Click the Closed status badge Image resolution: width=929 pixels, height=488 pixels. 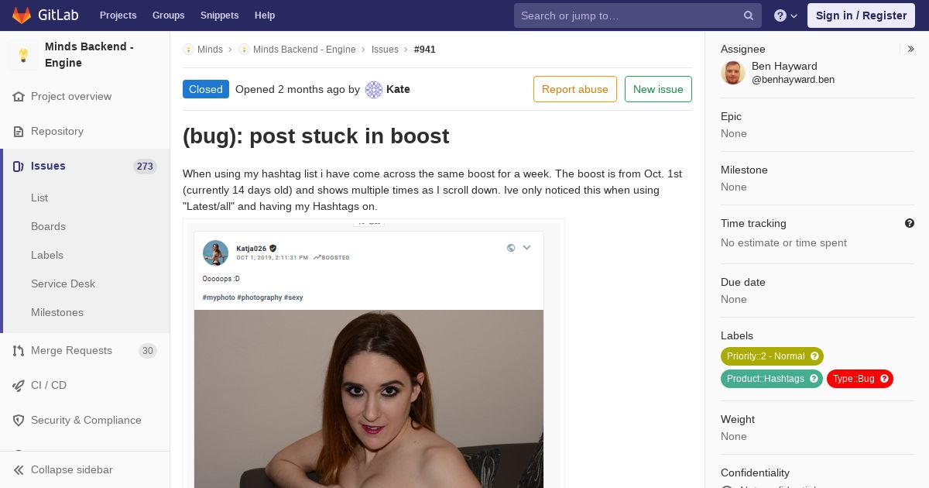tap(206, 89)
